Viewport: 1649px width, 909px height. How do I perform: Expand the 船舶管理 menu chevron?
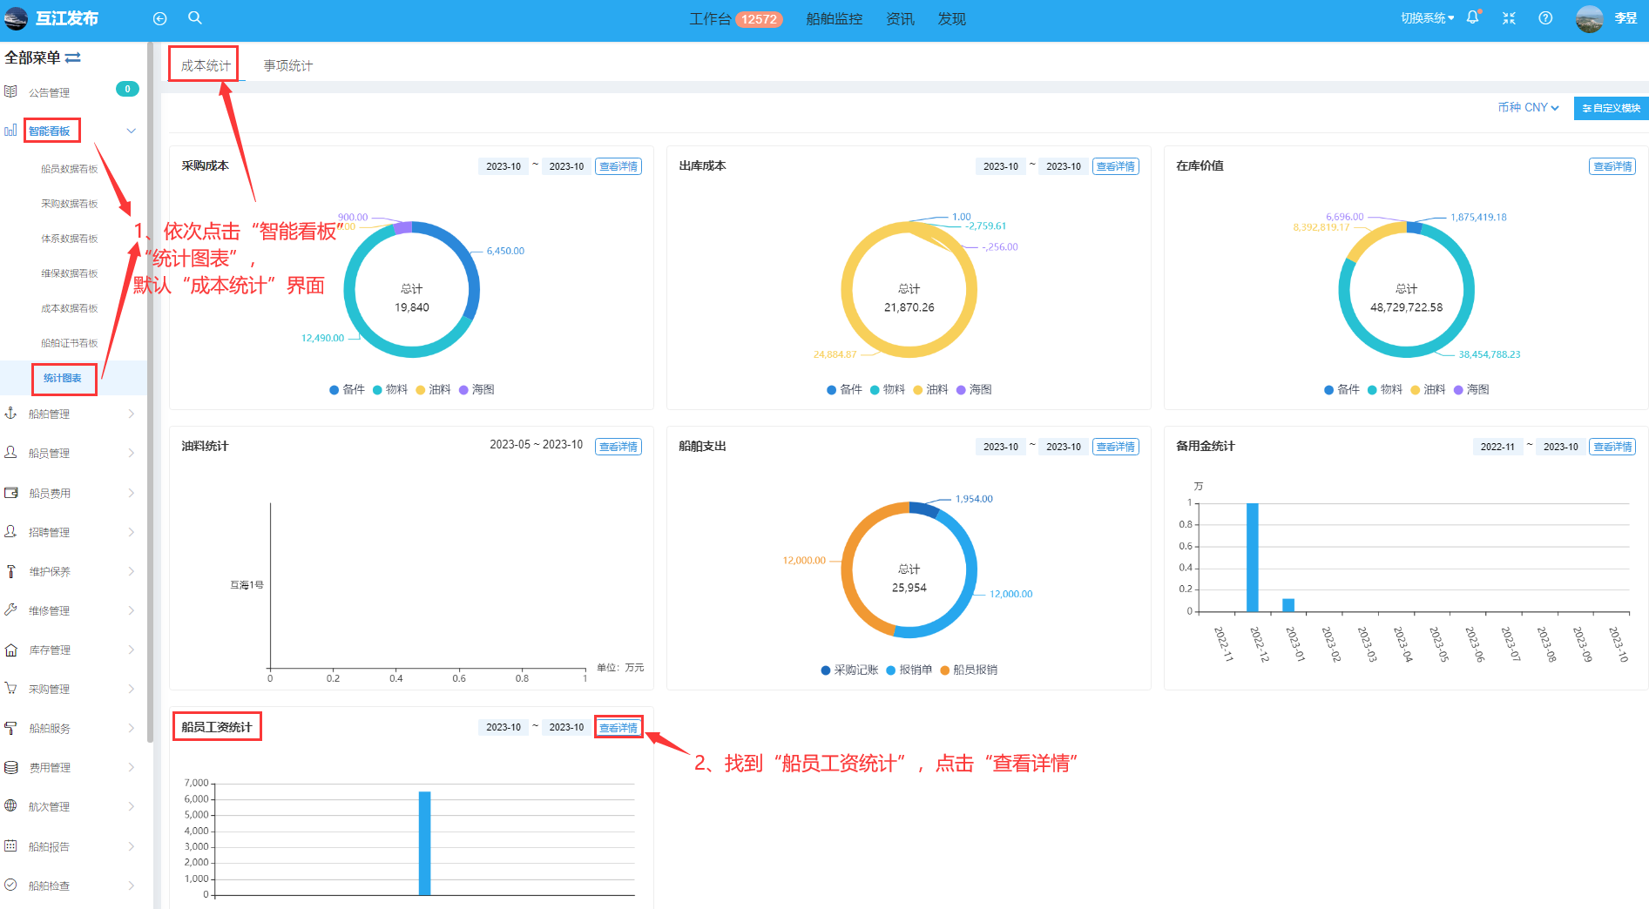pos(132,414)
